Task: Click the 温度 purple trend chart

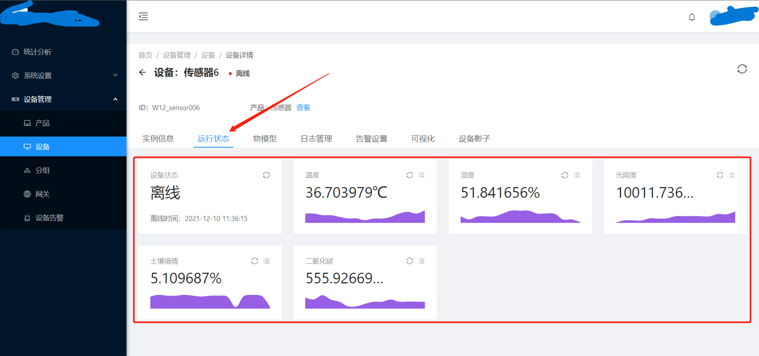Action: 365,217
